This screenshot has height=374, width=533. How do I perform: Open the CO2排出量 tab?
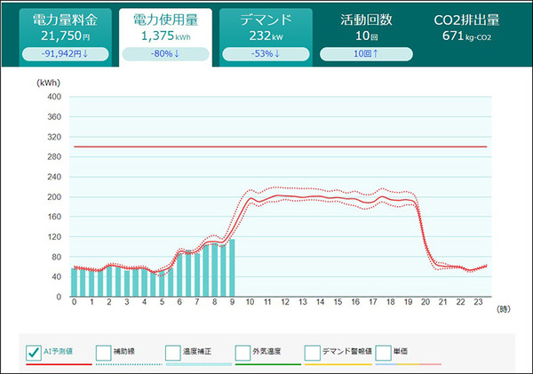click(x=466, y=28)
